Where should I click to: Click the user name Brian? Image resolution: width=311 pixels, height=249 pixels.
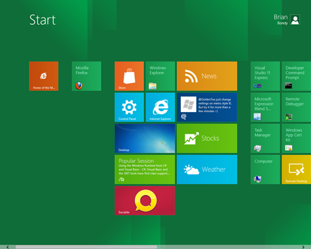tap(281, 17)
